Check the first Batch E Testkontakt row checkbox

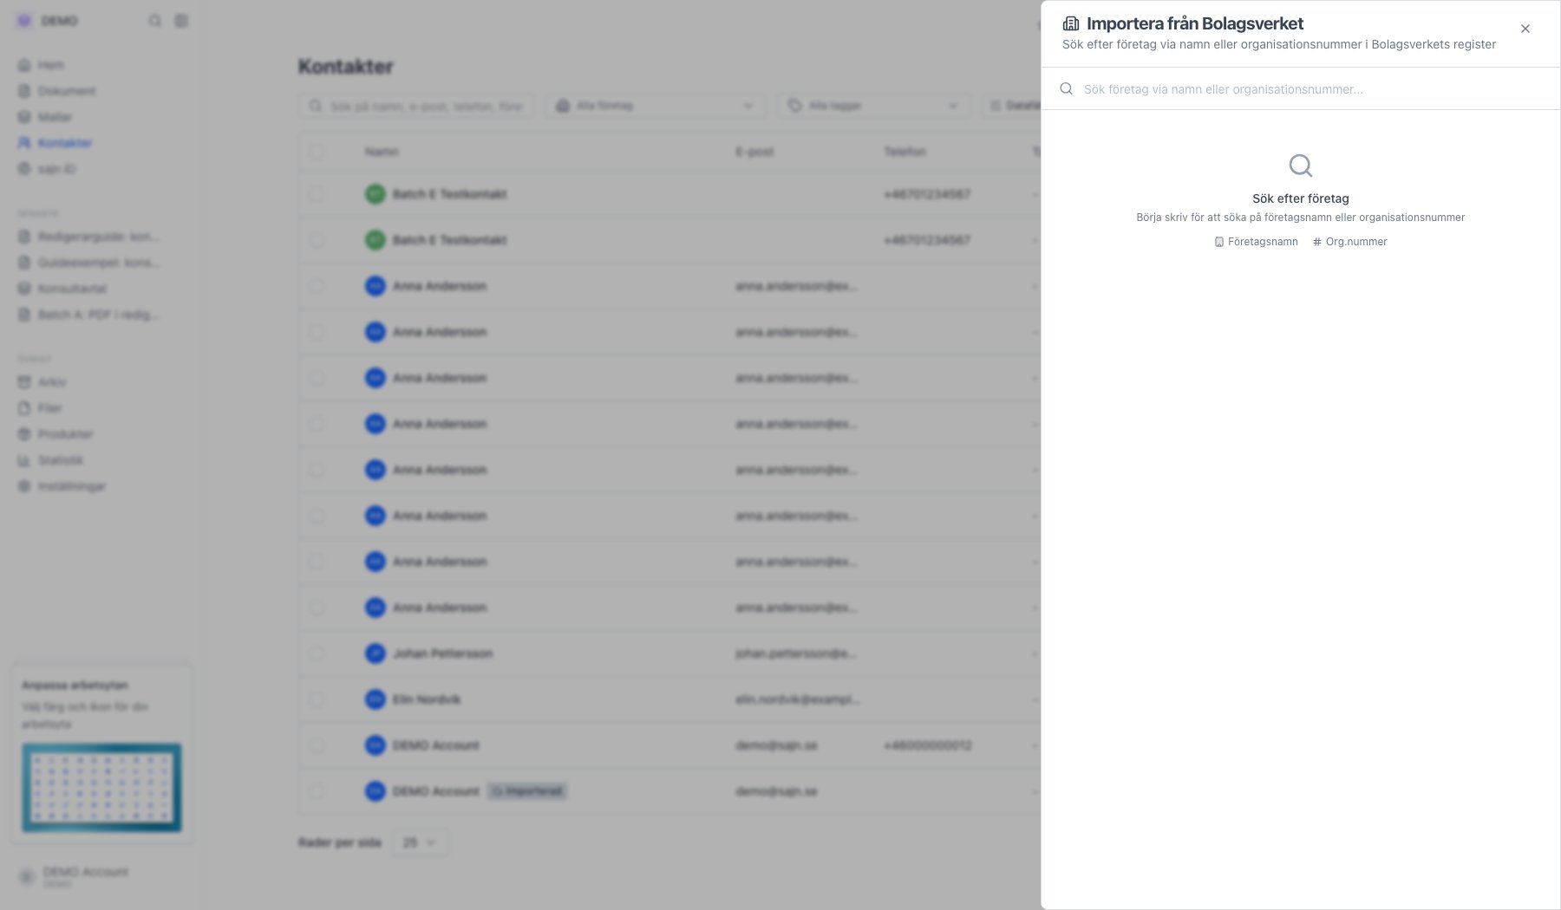(x=317, y=194)
